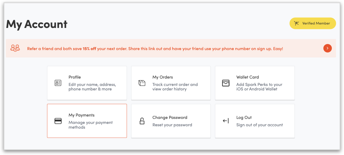344x155 pixels.
Task: Open the Wallet Card heading
Action: 247,77
